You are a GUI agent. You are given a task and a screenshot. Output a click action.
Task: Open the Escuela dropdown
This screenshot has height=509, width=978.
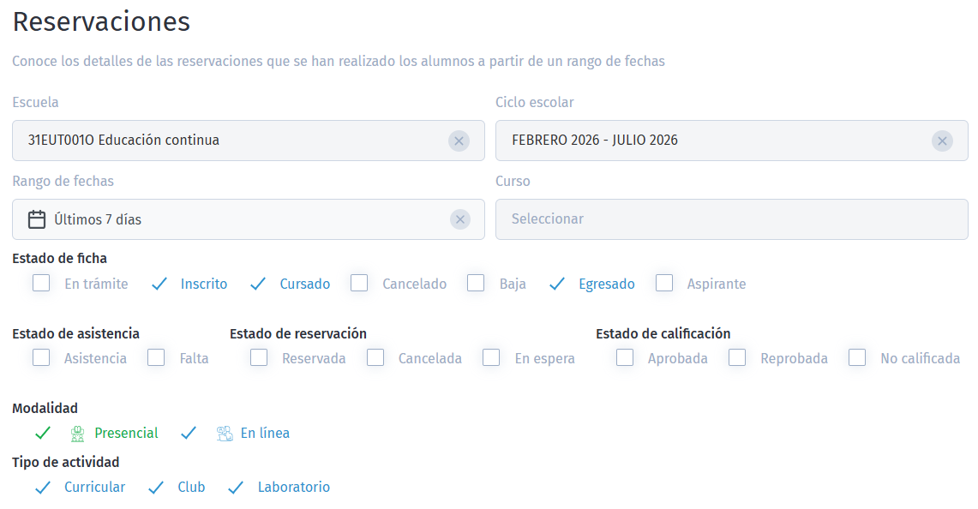[231, 141]
